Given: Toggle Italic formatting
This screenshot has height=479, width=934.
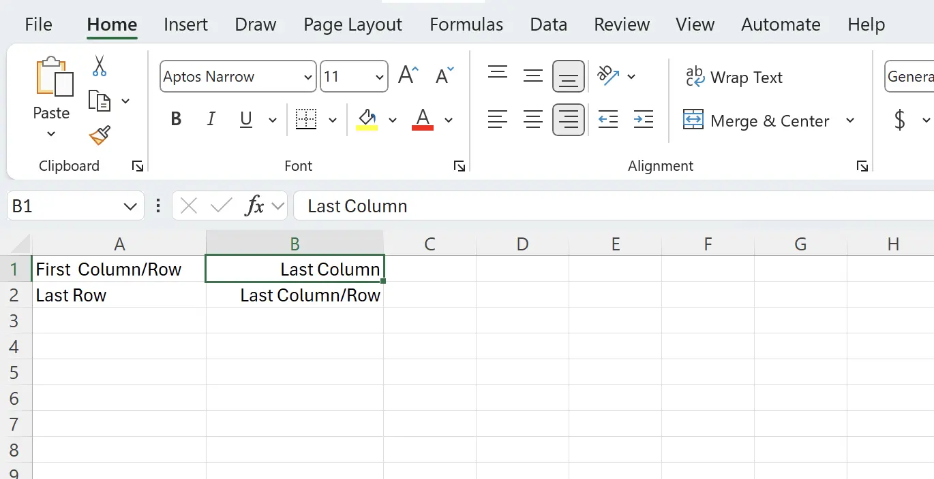Looking at the screenshot, I should click(x=211, y=120).
